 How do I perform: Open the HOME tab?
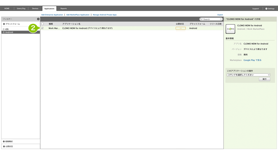[x=7, y=8]
